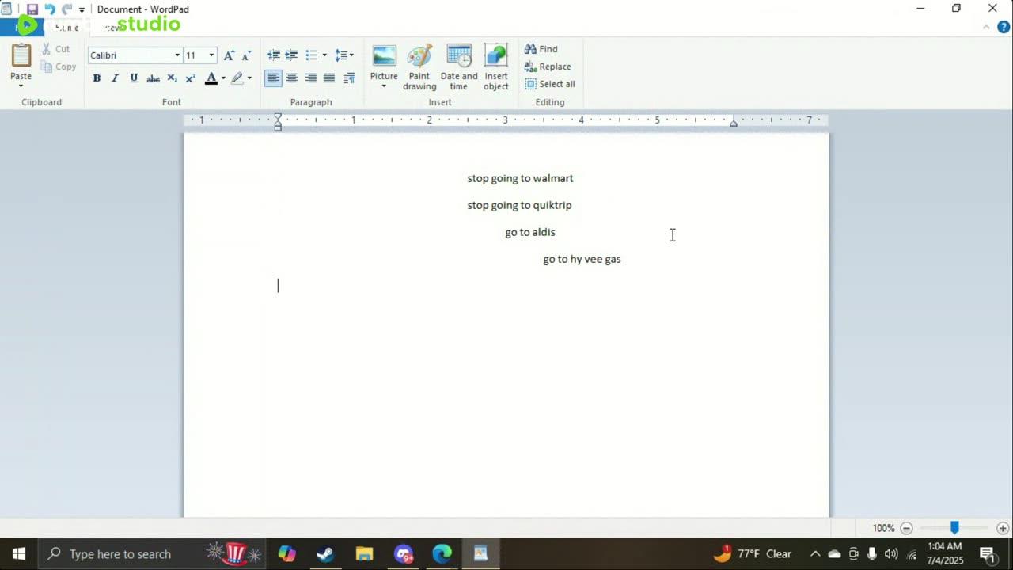Screen dimensions: 1013x570
Task: Click the Find button
Action: click(541, 49)
